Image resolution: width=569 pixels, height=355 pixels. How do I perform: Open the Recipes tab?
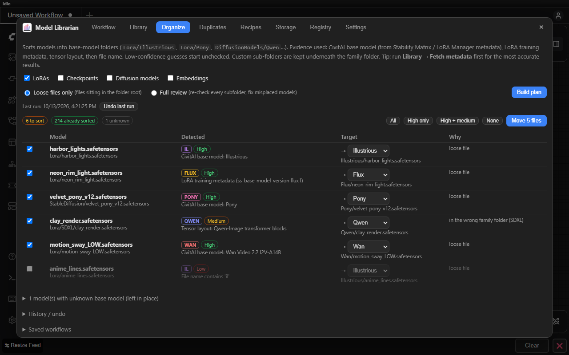[x=251, y=27]
